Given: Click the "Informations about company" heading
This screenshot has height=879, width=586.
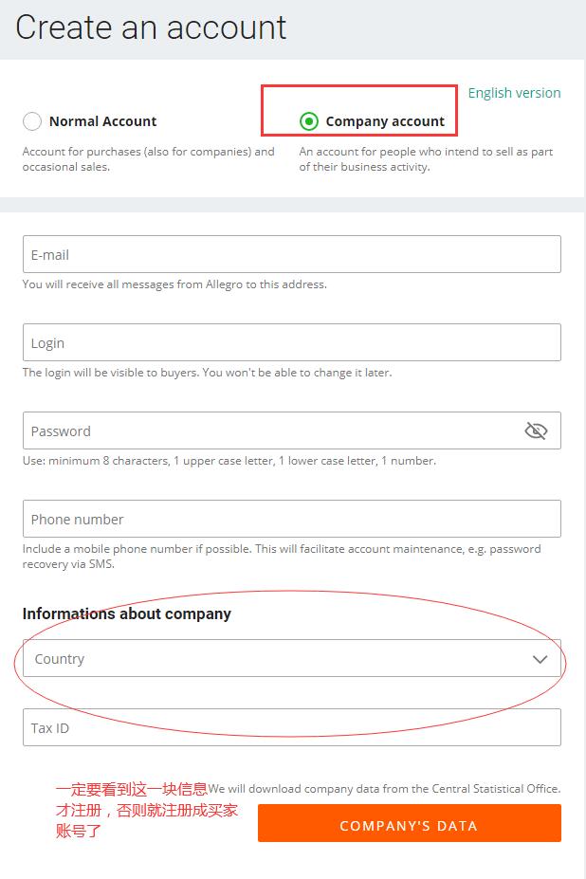Looking at the screenshot, I should (127, 613).
